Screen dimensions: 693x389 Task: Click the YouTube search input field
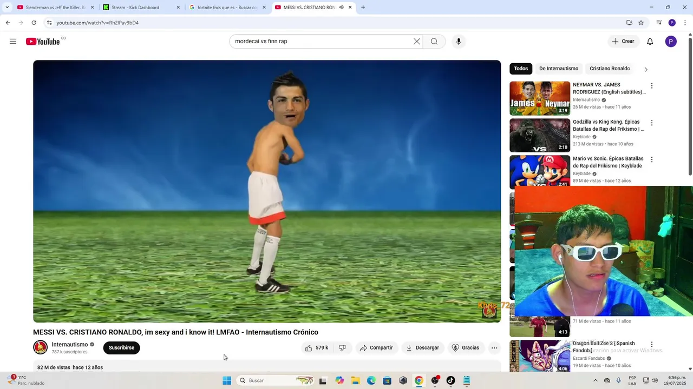[322, 42]
